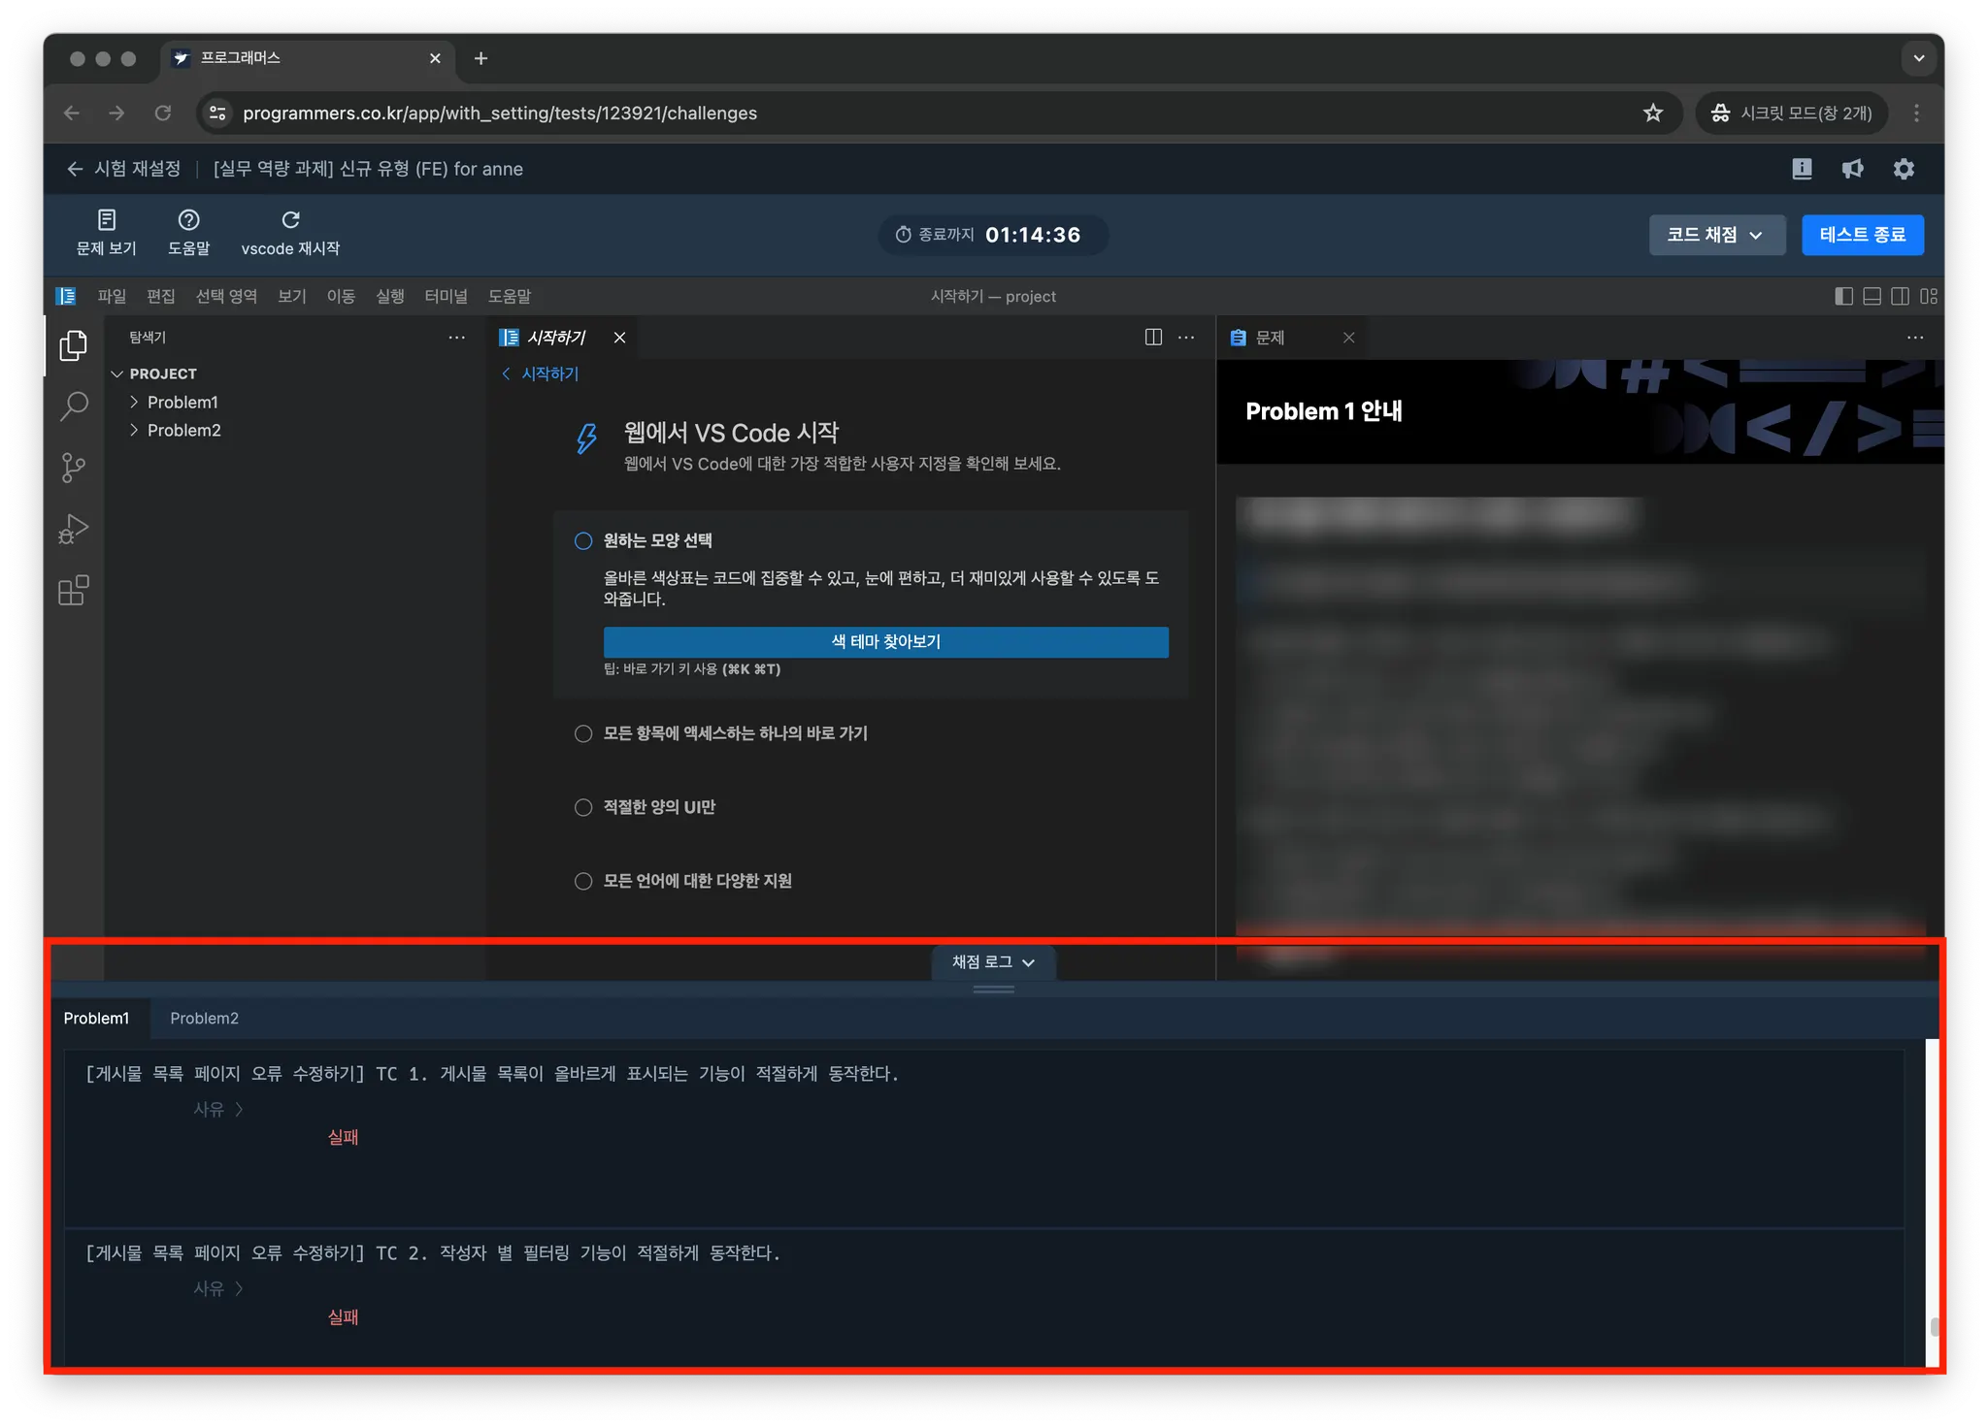Image resolution: width=1988 pixels, height=1428 pixels.
Task: Click the megaphone announcement icon
Action: [1852, 169]
